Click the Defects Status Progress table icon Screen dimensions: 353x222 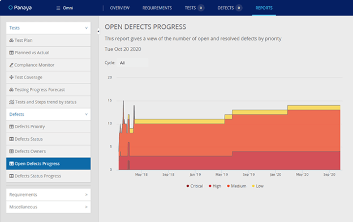coord(11,176)
